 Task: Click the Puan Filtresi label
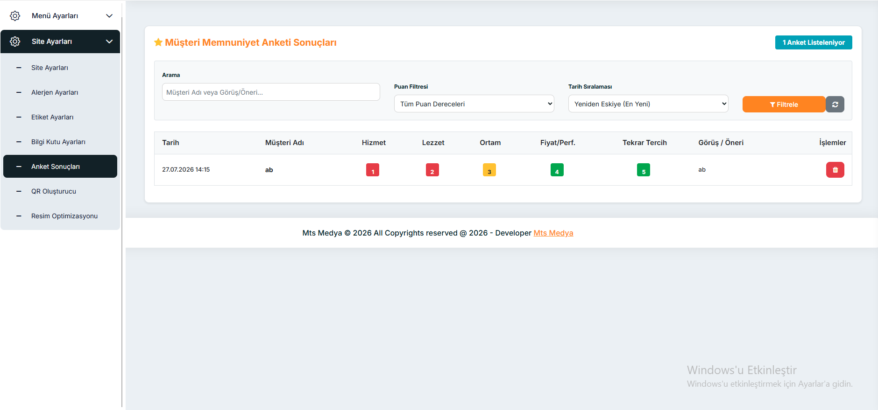coord(411,87)
